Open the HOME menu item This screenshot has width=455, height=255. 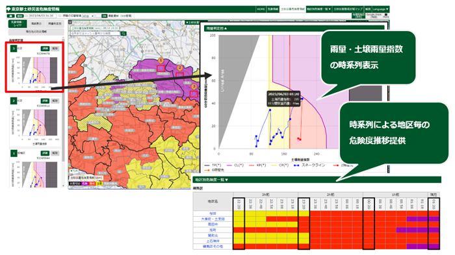point(261,9)
